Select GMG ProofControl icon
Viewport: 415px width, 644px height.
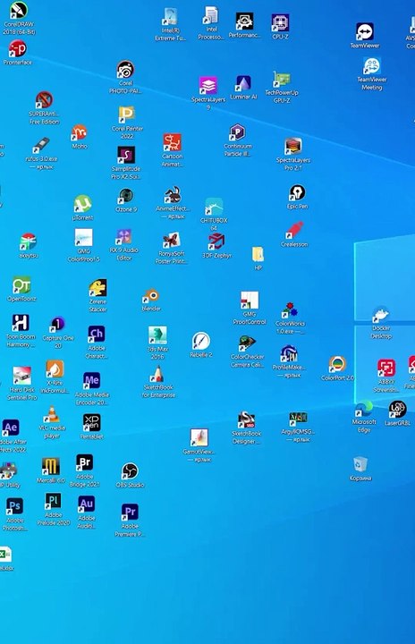[x=250, y=301]
